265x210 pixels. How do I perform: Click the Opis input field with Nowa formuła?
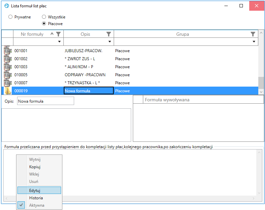[x=46, y=101]
